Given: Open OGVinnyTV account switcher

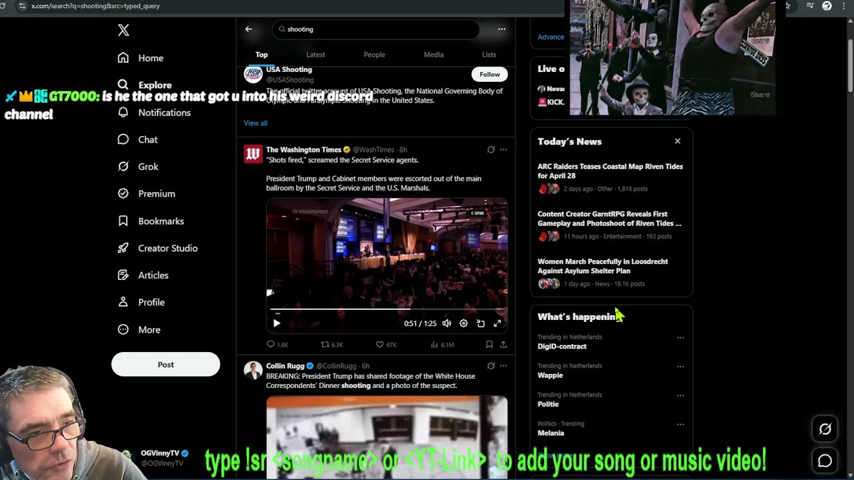Looking at the screenshot, I should pyautogui.click(x=160, y=457).
